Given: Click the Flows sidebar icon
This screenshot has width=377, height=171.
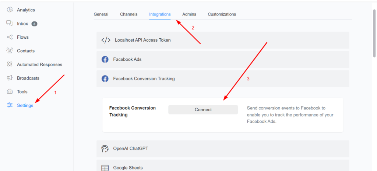Looking at the screenshot, I should point(10,37).
